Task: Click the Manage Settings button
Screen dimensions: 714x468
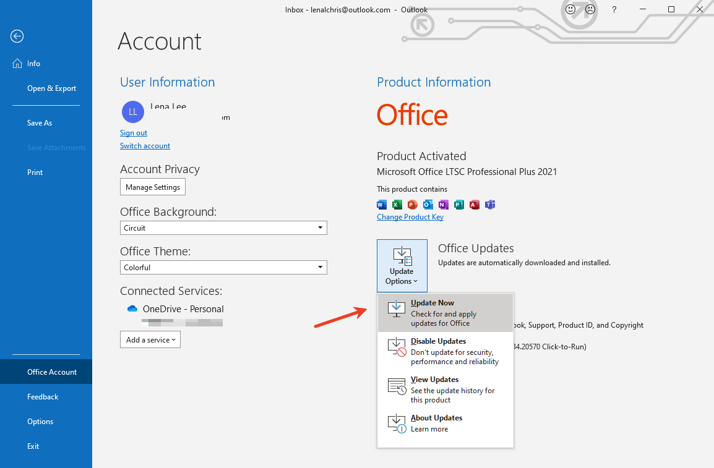Action: (x=152, y=186)
